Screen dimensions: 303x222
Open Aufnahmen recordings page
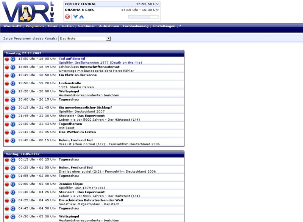(x=109, y=26)
